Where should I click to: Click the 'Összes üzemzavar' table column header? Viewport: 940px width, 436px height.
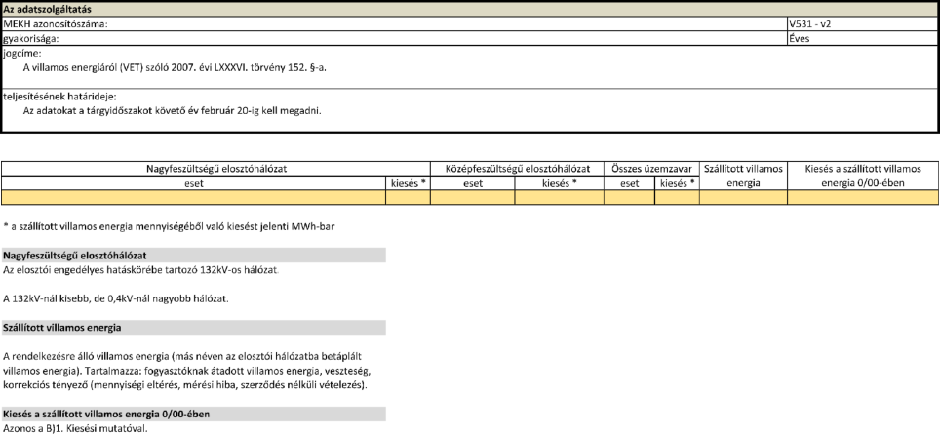[651, 169]
